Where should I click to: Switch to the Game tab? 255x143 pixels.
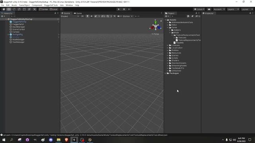click(78, 13)
